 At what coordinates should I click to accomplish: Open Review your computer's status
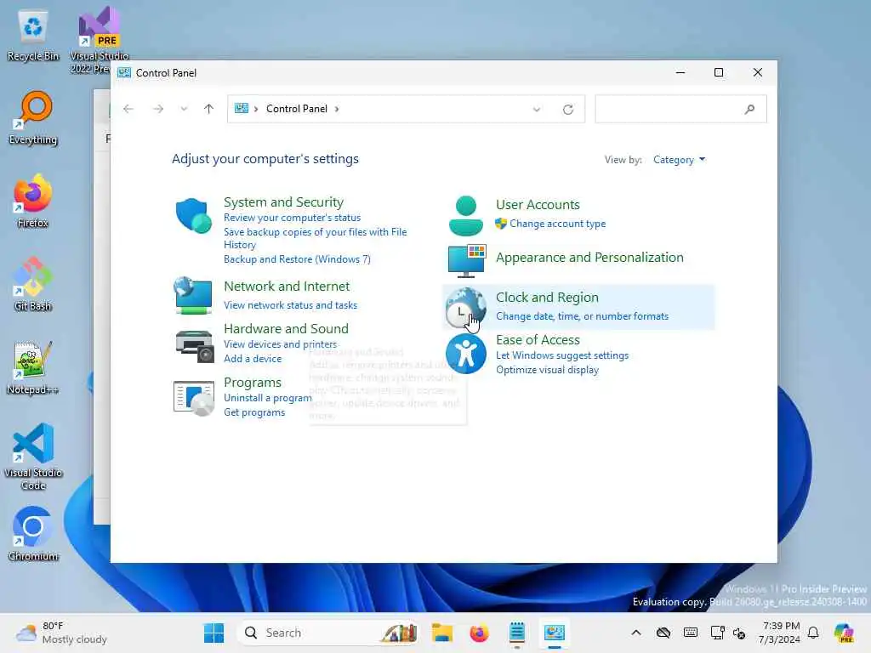pyautogui.click(x=293, y=218)
